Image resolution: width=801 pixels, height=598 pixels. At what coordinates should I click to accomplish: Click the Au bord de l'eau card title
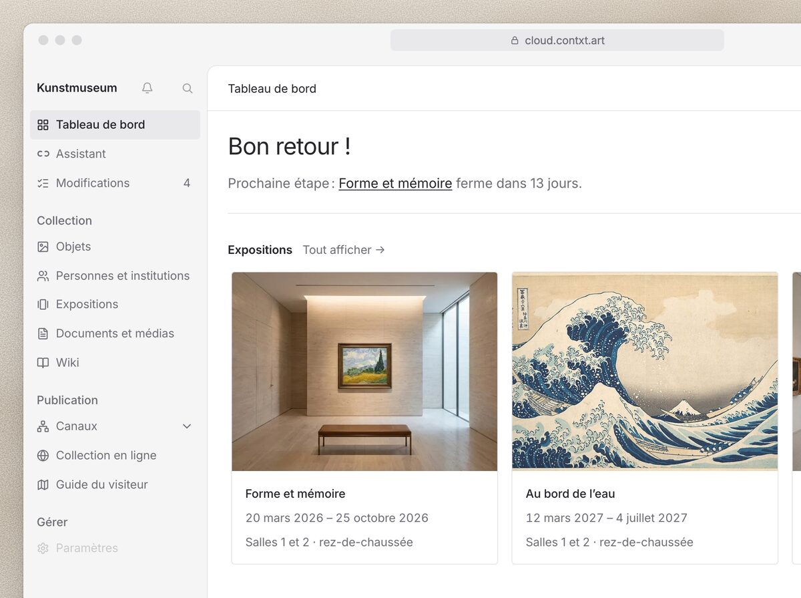coord(570,494)
